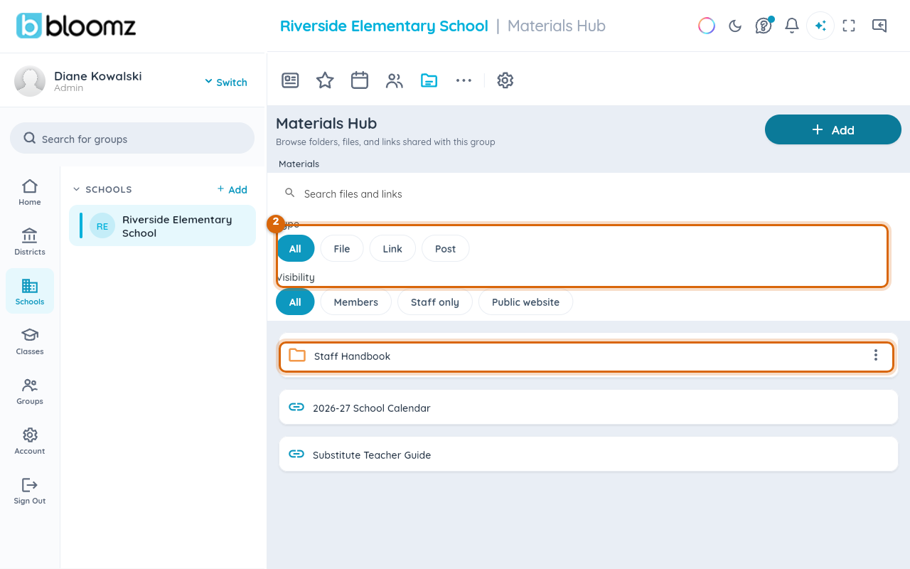Viewport: 910px width, 569px height.
Task: Open the colorful circle theme icon
Action: [x=707, y=26]
